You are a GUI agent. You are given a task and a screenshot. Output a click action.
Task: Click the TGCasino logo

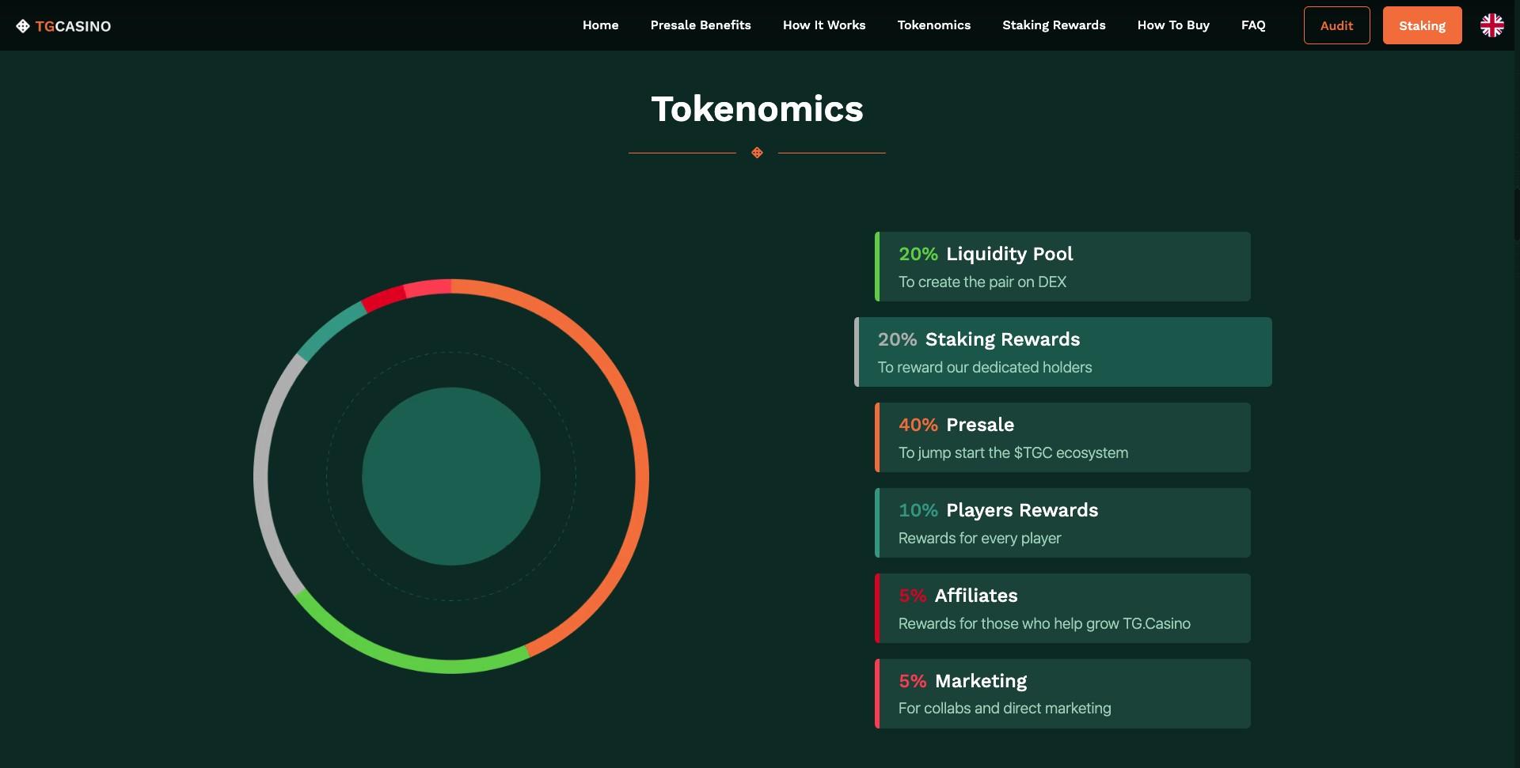[x=63, y=26]
